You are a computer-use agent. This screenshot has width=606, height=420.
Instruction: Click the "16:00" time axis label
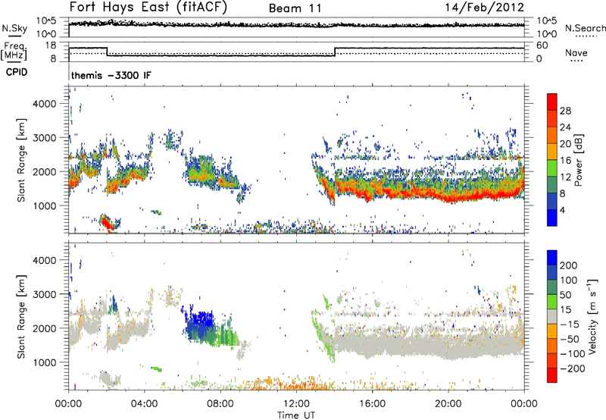tap(372, 404)
